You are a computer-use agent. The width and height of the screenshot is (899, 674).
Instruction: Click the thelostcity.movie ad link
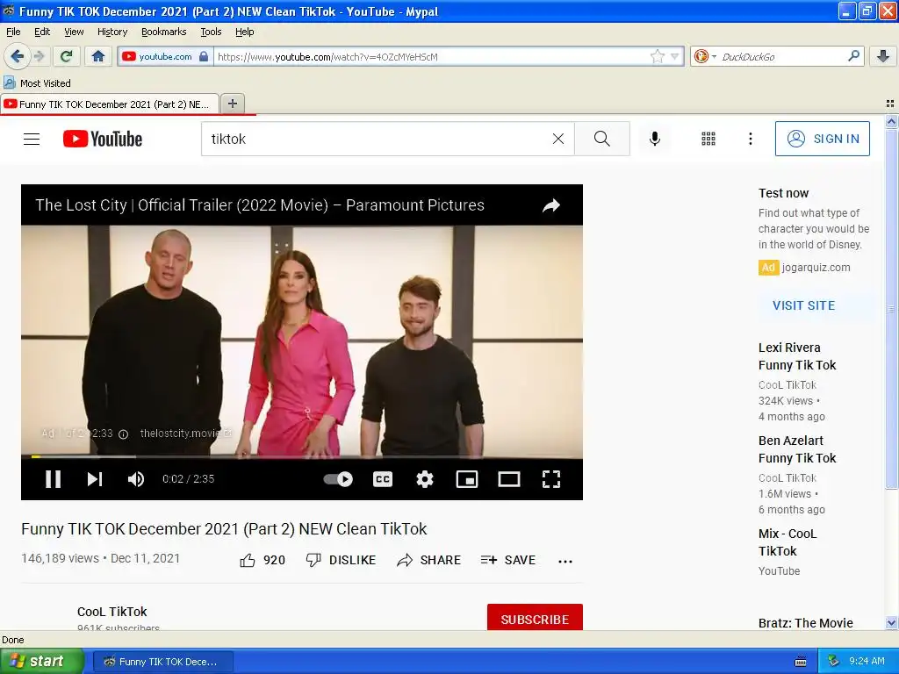[x=185, y=434]
